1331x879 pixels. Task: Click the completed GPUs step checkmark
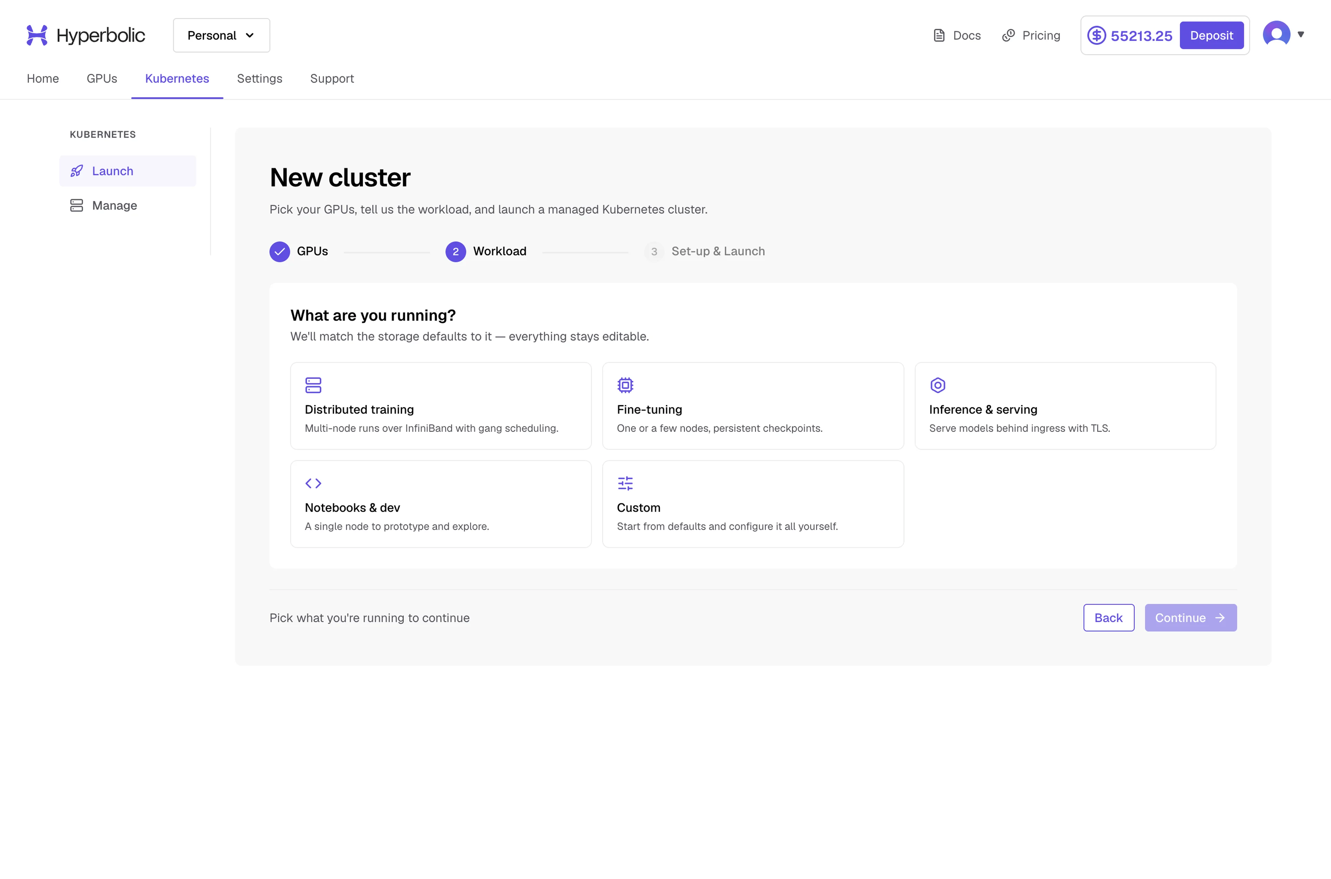pos(280,252)
